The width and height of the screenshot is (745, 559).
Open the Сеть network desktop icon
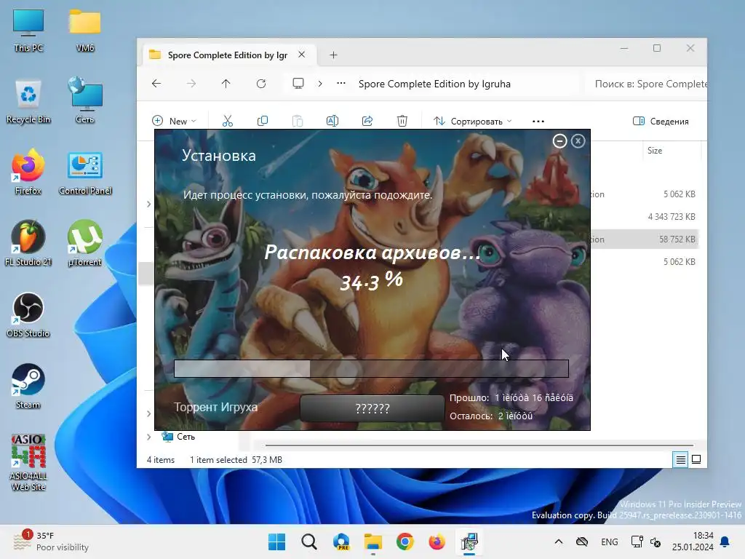coord(85,100)
